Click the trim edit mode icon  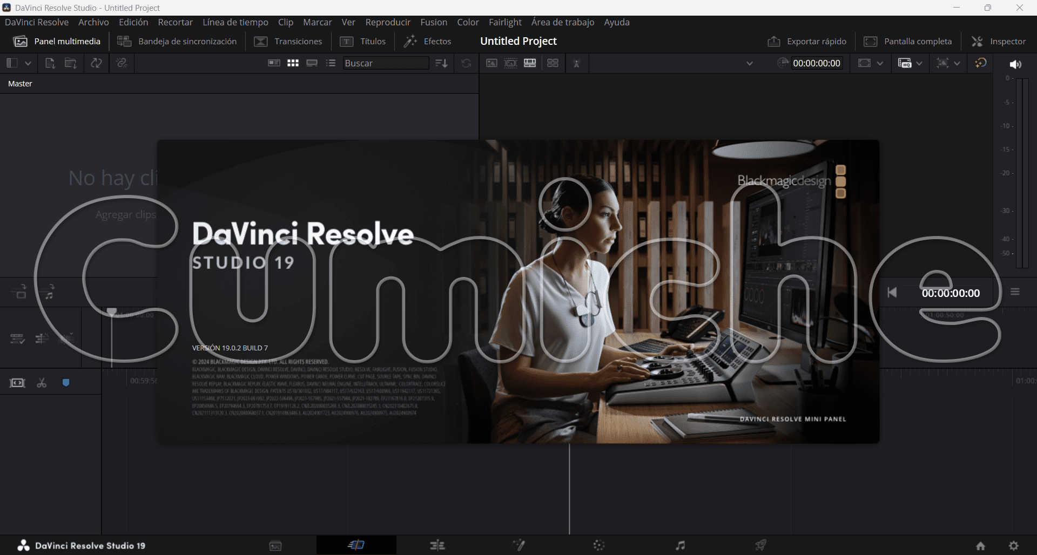click(17, 383)
